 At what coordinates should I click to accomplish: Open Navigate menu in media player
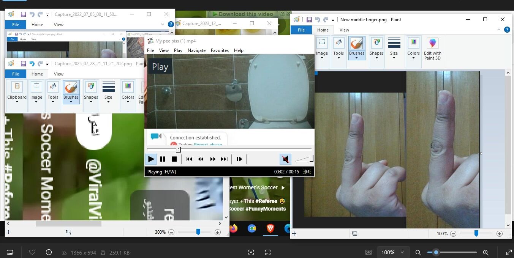[196, 50]
